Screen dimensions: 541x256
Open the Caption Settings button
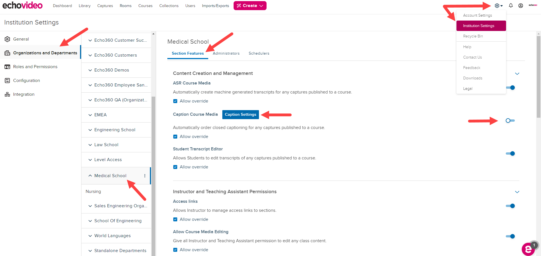coord(241,114)
